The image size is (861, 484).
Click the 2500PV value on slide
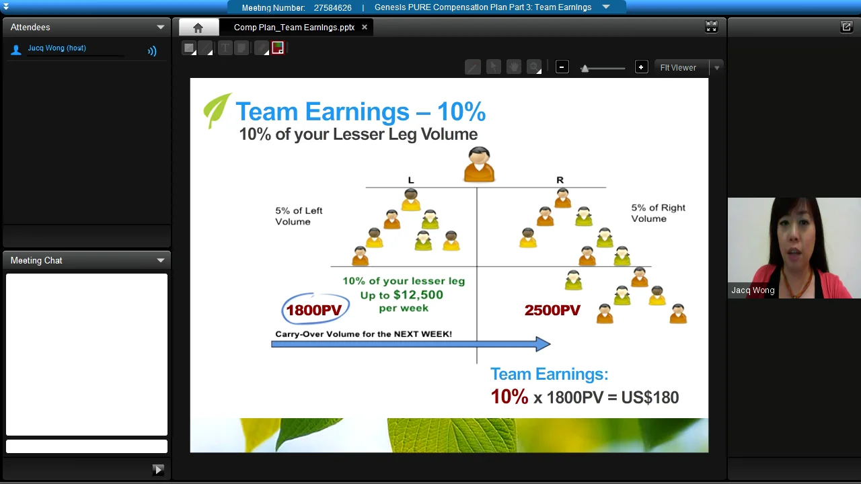552,311
